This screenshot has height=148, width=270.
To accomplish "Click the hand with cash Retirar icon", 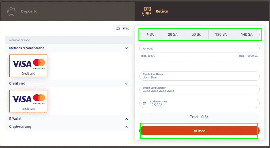I will [147, 11].
